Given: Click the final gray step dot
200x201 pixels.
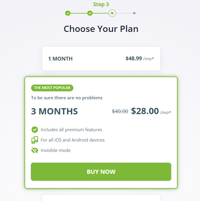Looking at the screenshot, I should coord(134,13).
